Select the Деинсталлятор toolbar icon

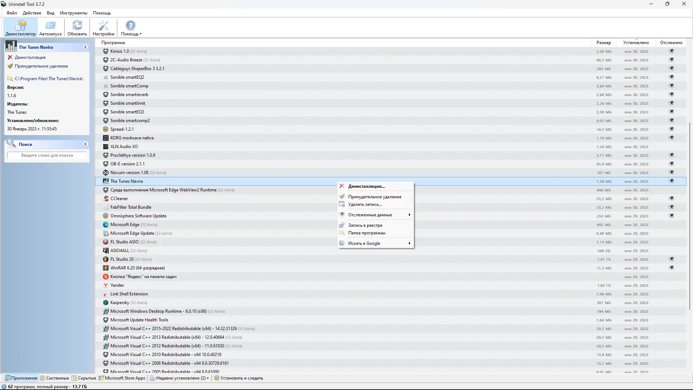20,27
